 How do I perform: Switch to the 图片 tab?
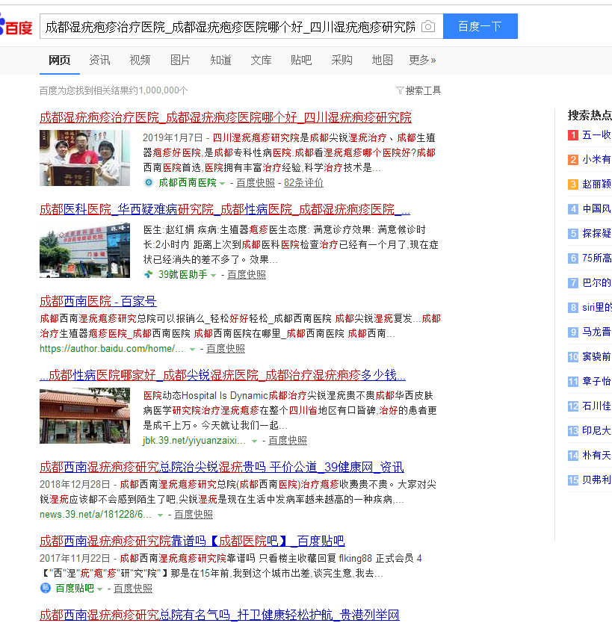click(180, 61)
